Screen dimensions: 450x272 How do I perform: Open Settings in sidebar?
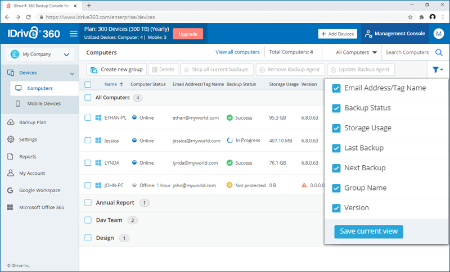pos(28,139)
